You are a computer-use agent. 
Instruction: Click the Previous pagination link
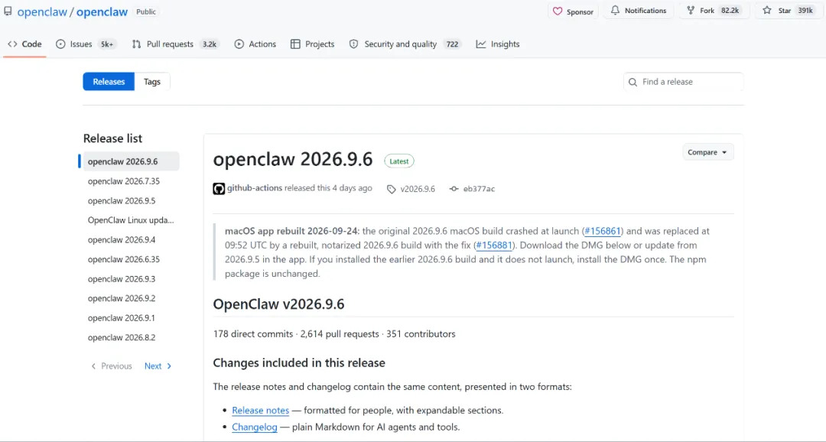(112, 366)
